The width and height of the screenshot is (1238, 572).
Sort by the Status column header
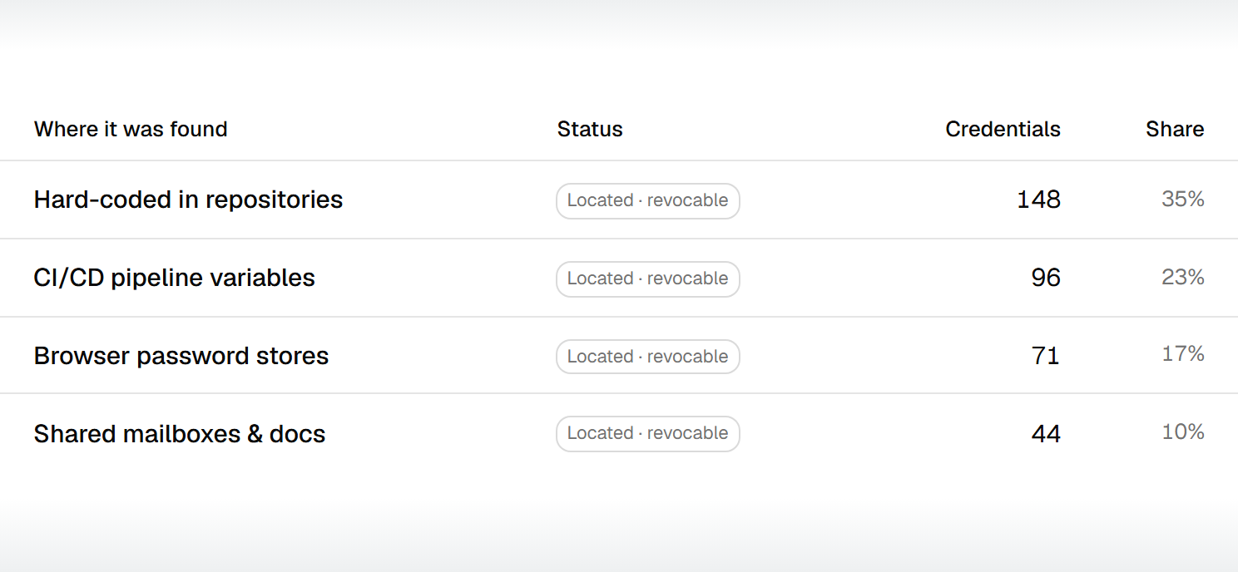click(x=590, y=129)
